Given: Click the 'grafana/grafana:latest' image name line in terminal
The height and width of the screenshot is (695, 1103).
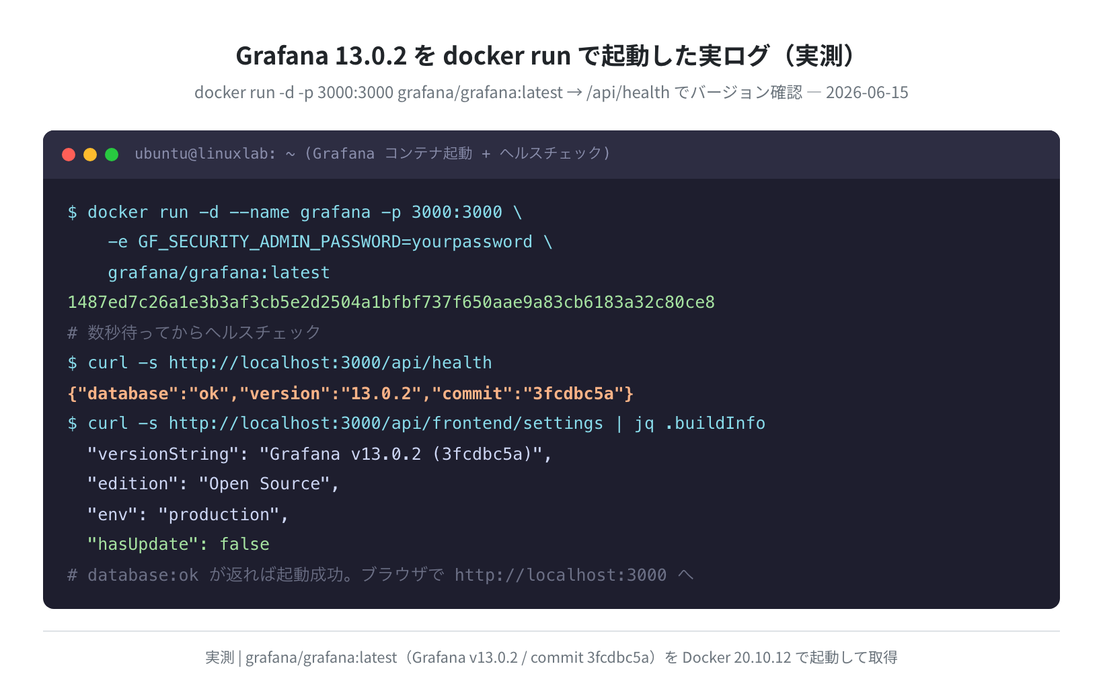Looking at the screenshot, I should pyautogui.click(x=219, y=272).
